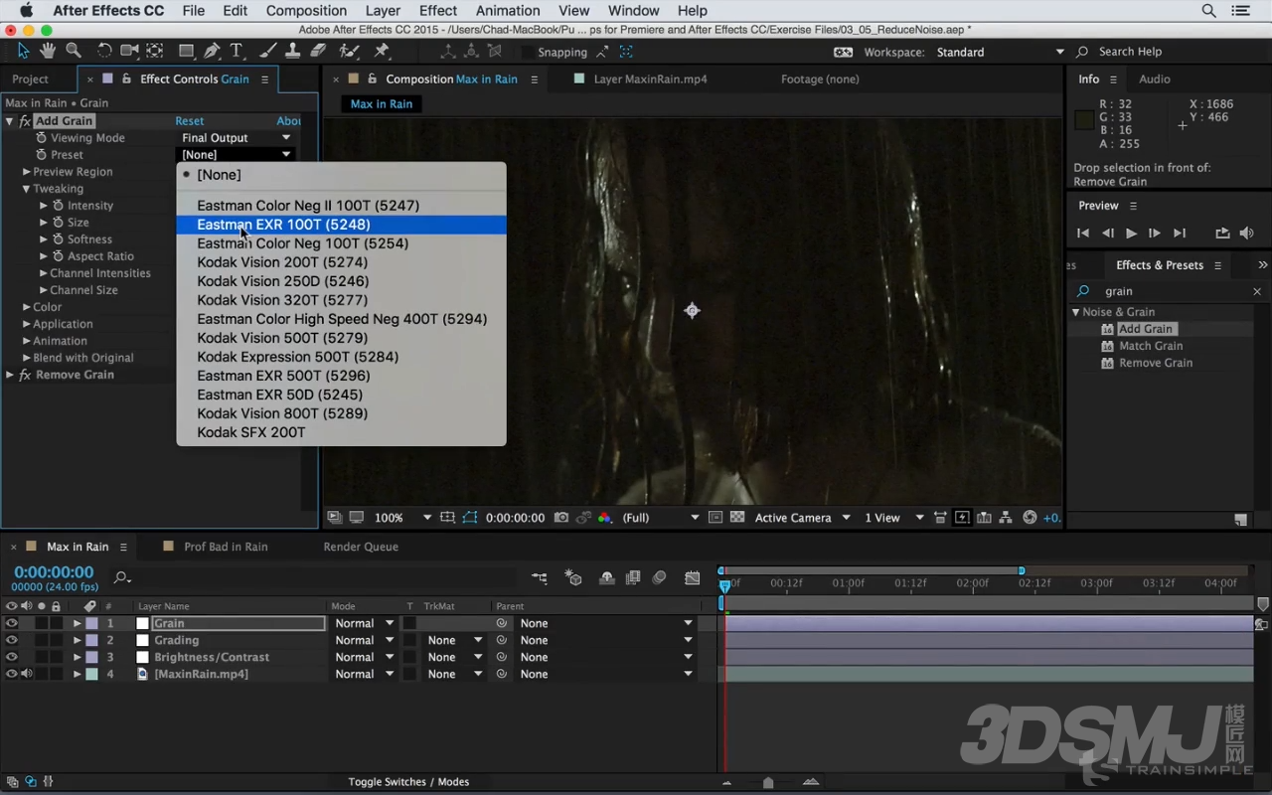Screen dimensions: 1272x795
Task: Take a snapshot with the camera icon
Action: pyautogui.click(x=561, y=518)
